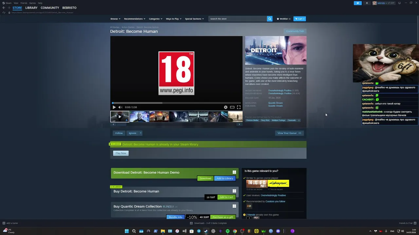Mute the trailer volume icon
The width and height of the screenshot is (419, 235).
coord(120,107)
